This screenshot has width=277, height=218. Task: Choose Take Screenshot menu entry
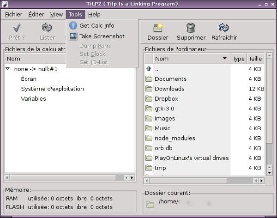click(102, 36)
